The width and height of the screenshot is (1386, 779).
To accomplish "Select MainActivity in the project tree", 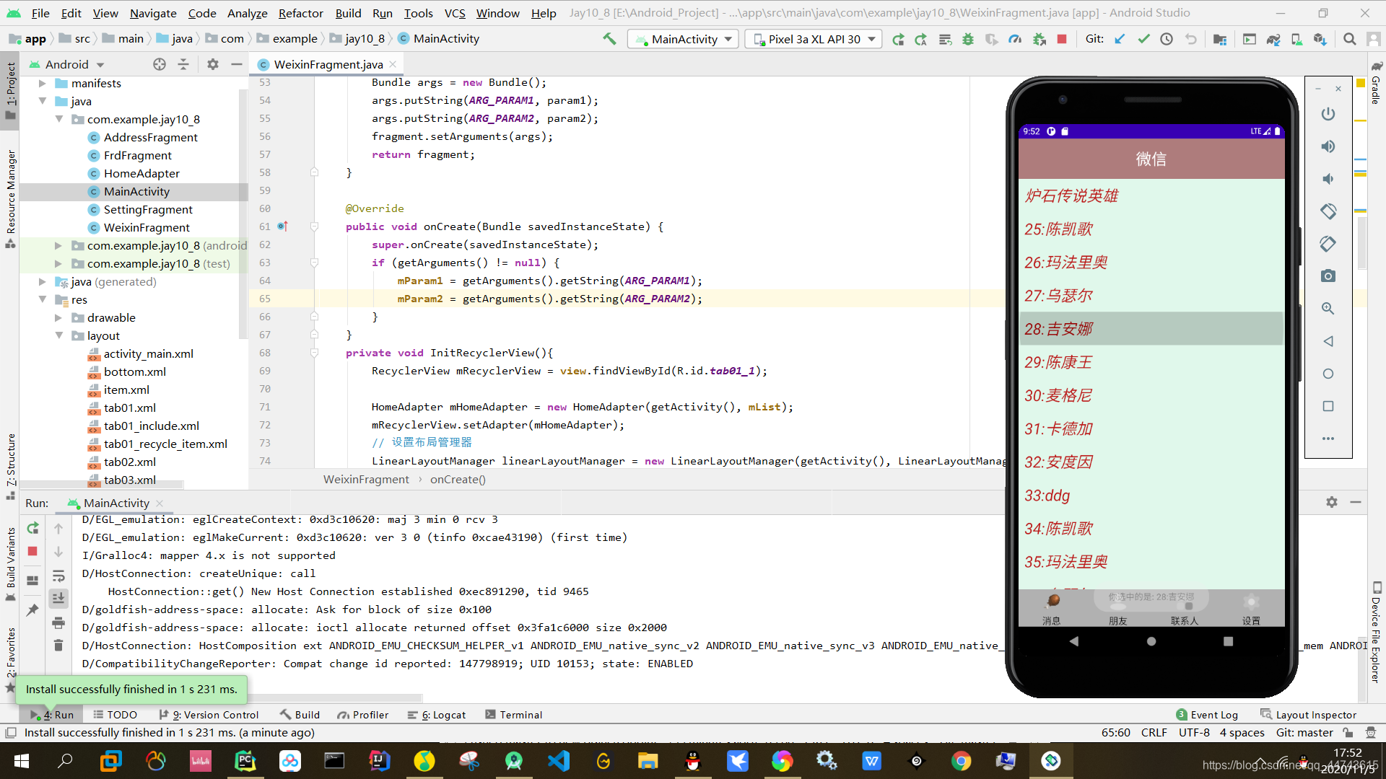I will click(136, 190).
